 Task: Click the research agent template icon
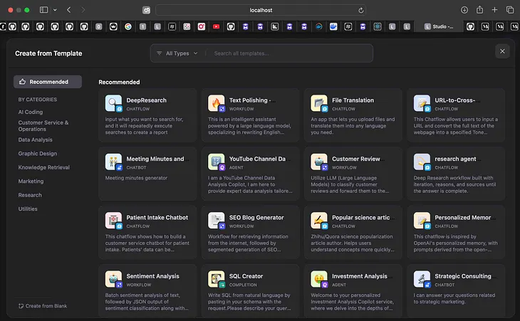[422, 162]
